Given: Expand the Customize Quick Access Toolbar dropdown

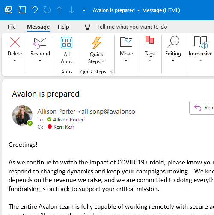Looking at the screenshot, I should click(x=84, y=10).
